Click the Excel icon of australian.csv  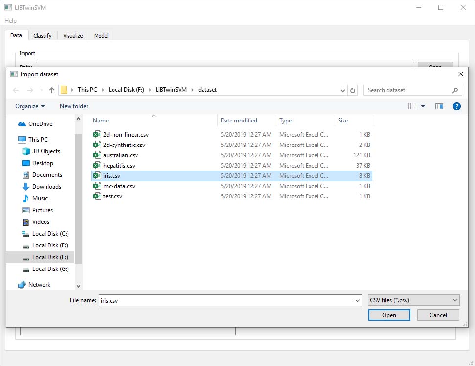click(x=97, y=155)
